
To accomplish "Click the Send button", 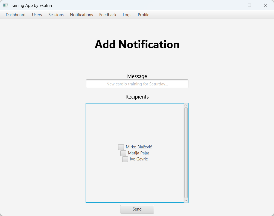I will point(137,209).
